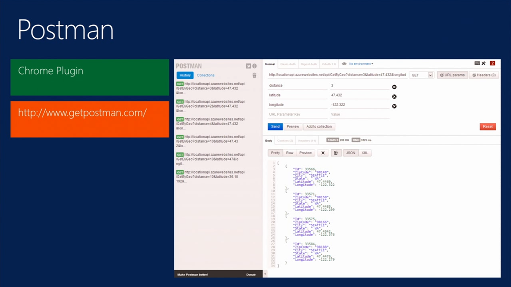Switch to the Basic Auth tab
Image resolution: width=511 pixels, height=287 pixels.
point(288,64)
